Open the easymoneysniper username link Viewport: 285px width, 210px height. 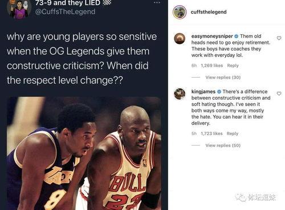pyautogui.click(x=212, y=36)
